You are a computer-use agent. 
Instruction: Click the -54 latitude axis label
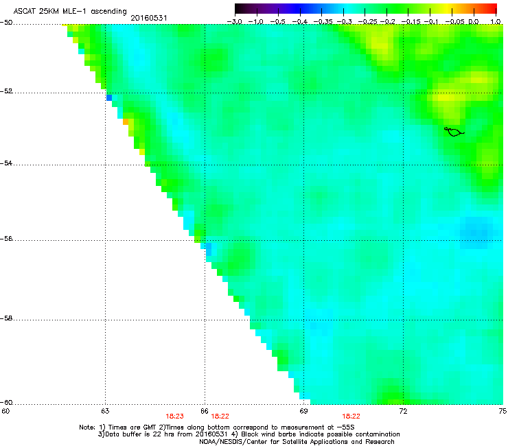(6, 163)
